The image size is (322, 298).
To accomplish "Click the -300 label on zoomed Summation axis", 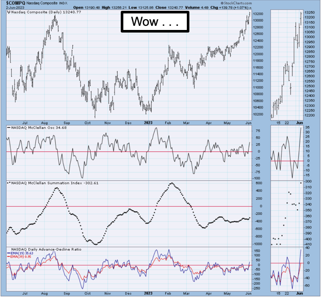I will [309, 181].
